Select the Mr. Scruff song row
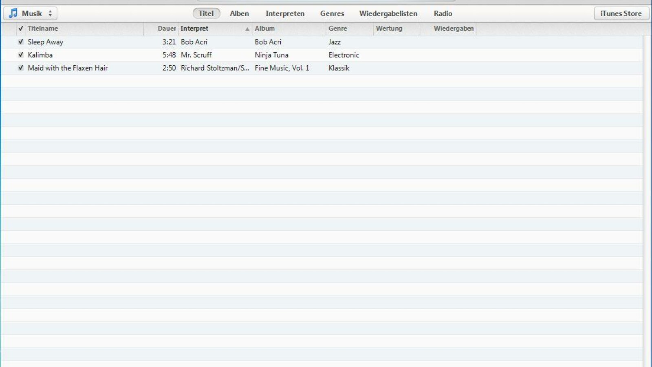Image resolution: width=652 pixels, height=367 pixels. 196,55
